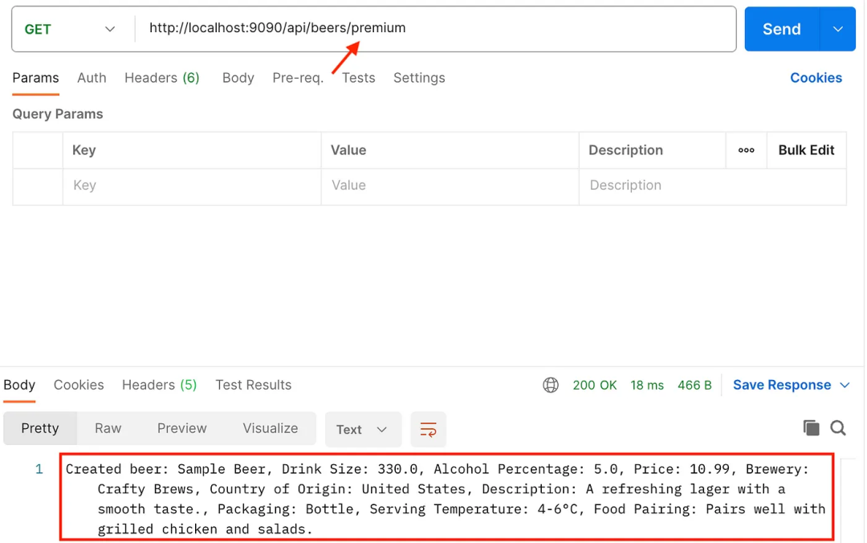Click the Description column header
Viewport: 867px width, 543px height.
point(625,150)
